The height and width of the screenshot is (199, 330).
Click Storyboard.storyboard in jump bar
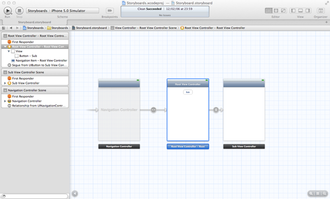pos(89,28)
